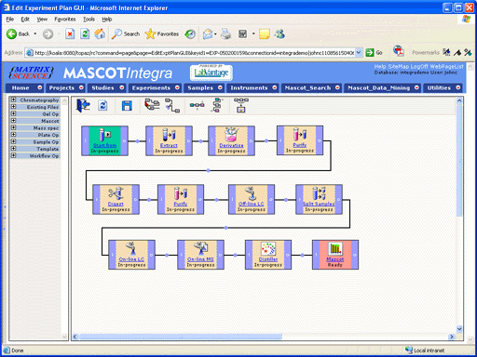Click the delete connection icon with red mark
The image size is (477, 357).
click(x=152, y=104)
